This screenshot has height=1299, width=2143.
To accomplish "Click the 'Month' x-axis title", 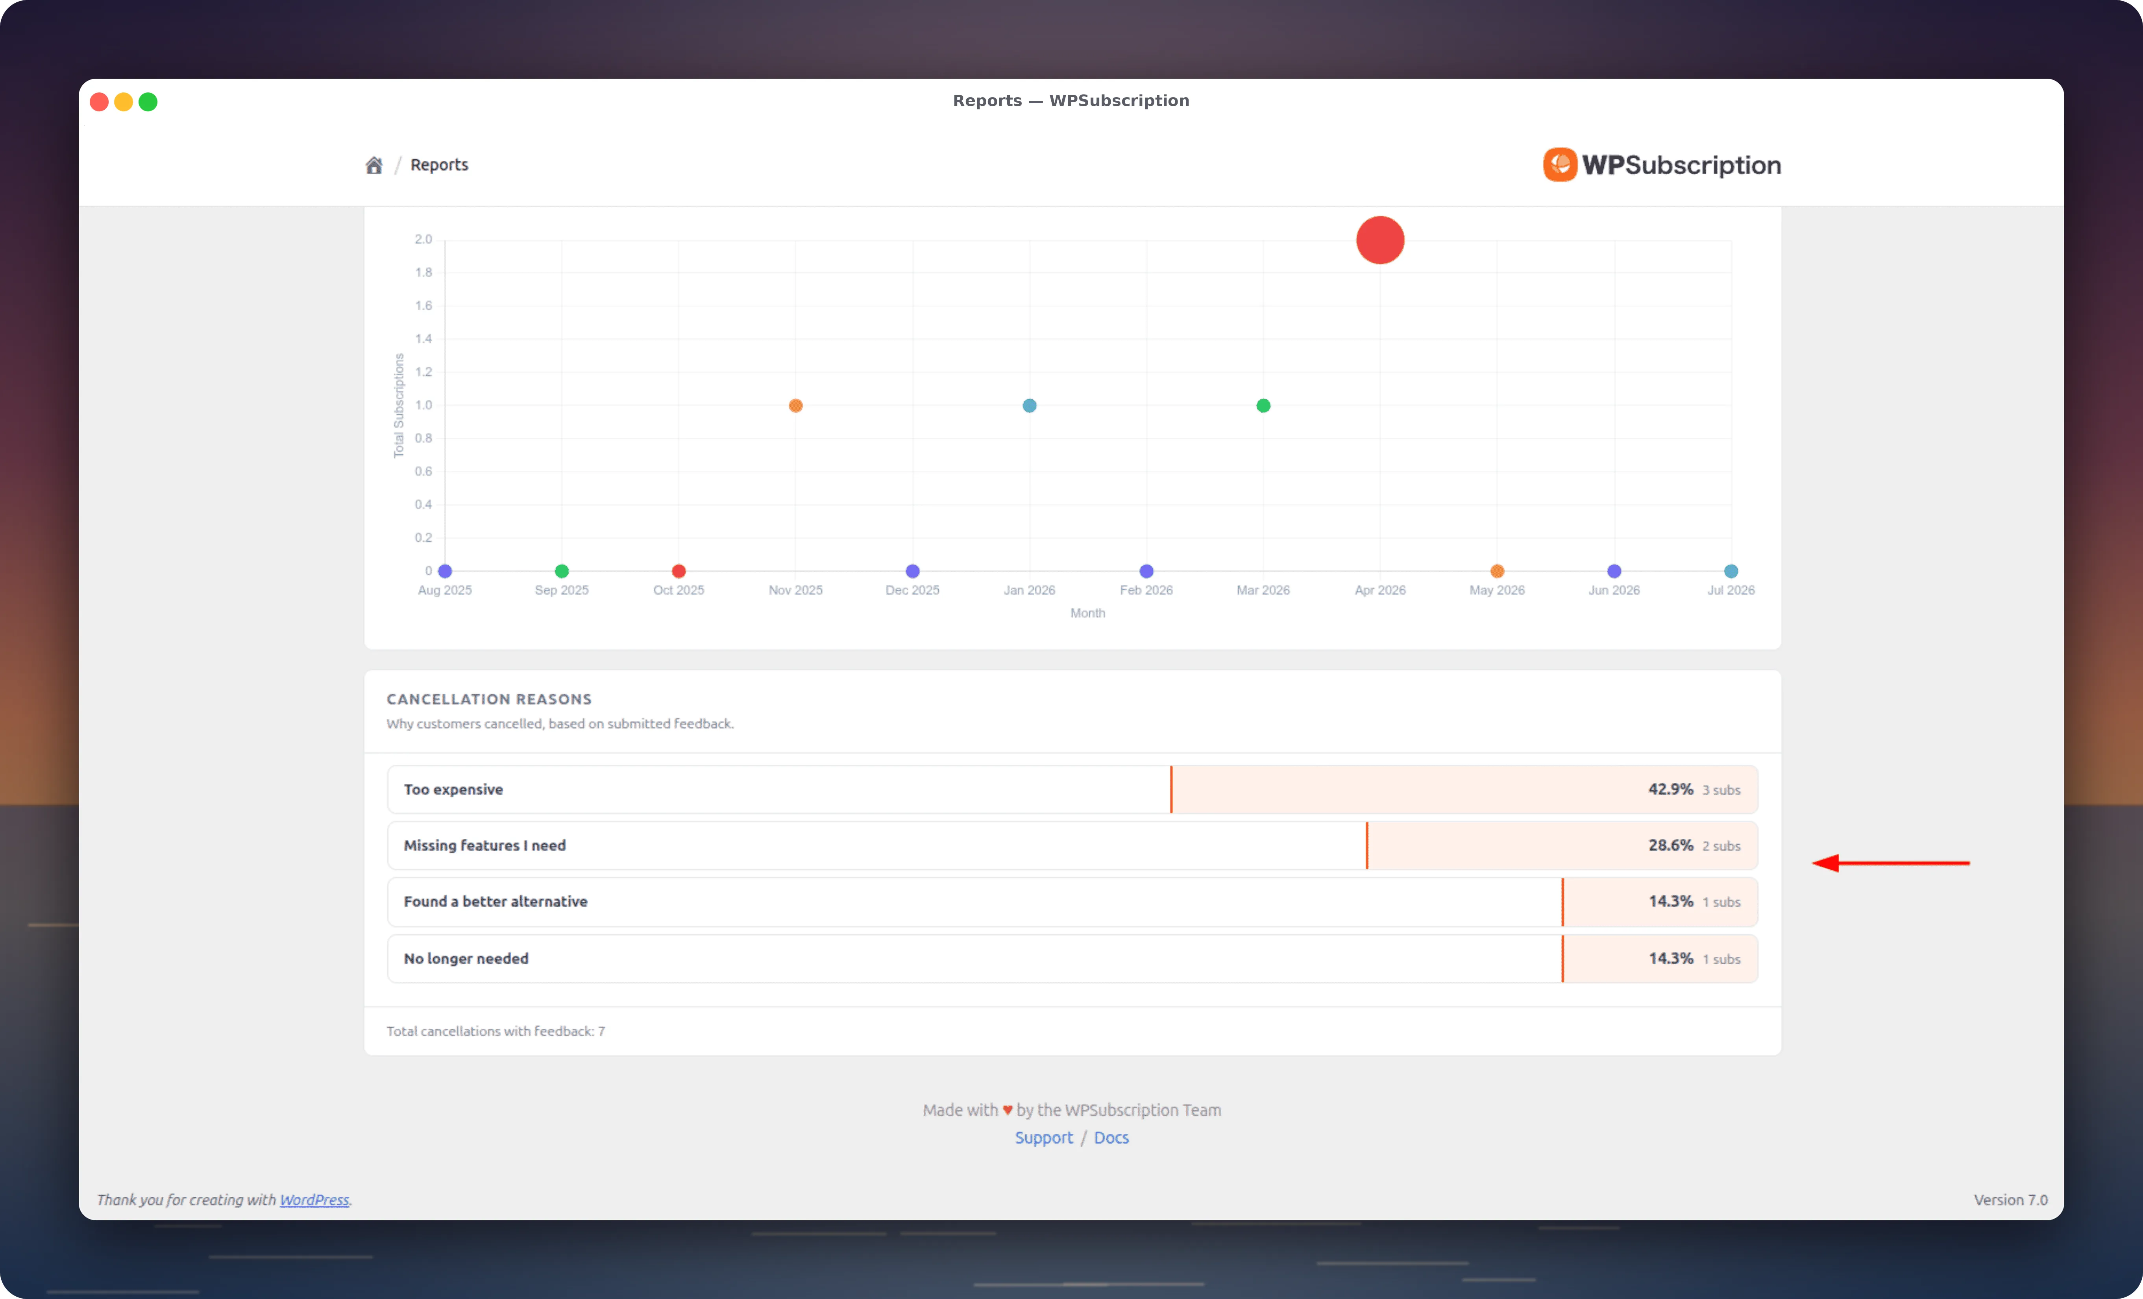I will click(1088, 613).
